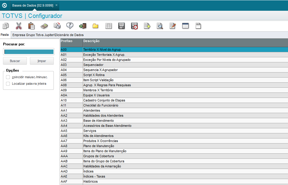The height and width of the screenshot is (185, 288).
Task: Focus the Procurar por search field
Action: click(29, 52)
